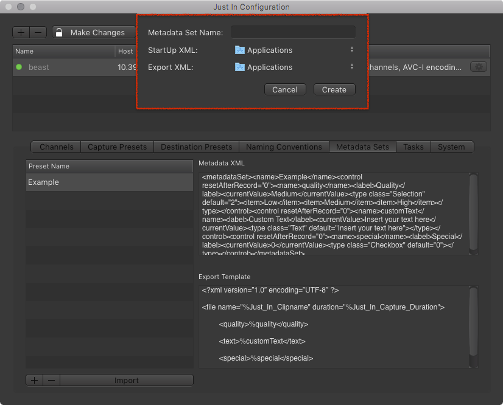Click the Metadata Set Name text field
Screen dimensions: 503x405
pos(293,32)
